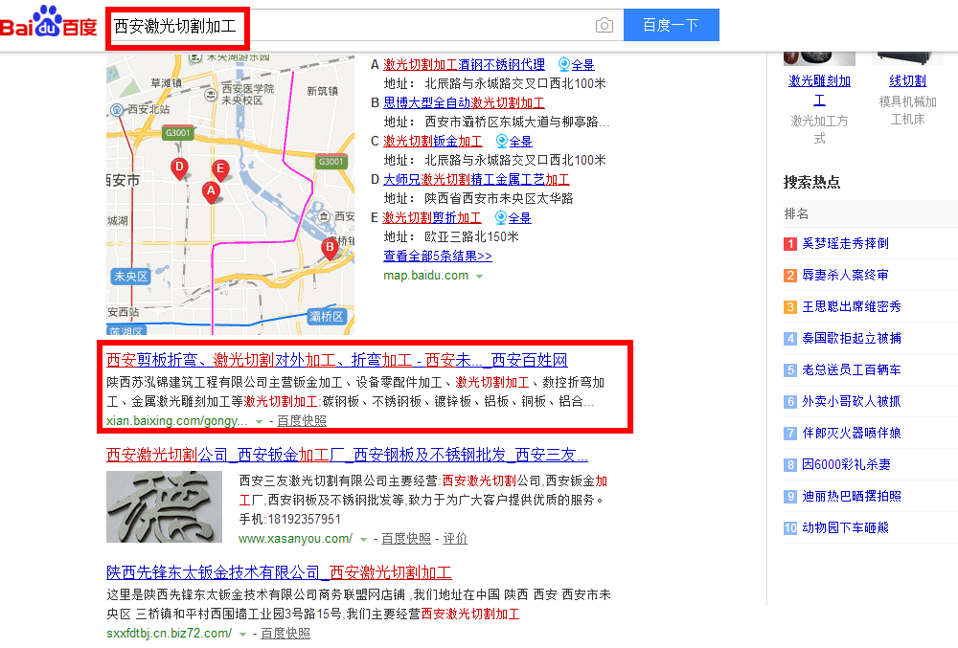Click the address text 欧亚三路北150米
Screen dimensions: 958x648
coord(471,236)
